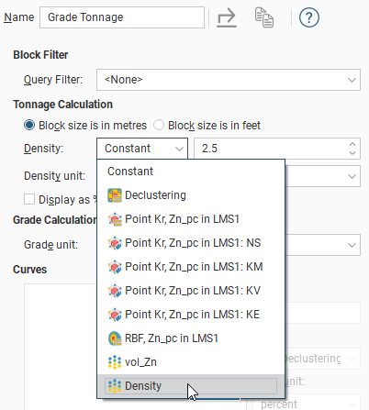Toggle the Display as checkbox
369x410 pixels.
(29, 199)
